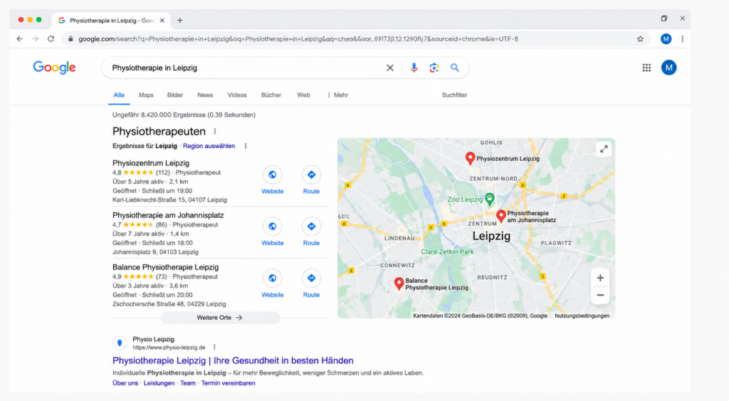Open Website icon for Balance Physiotherapie Leipzig
Screen dimensions: 729x401
[x=273, y=278]
